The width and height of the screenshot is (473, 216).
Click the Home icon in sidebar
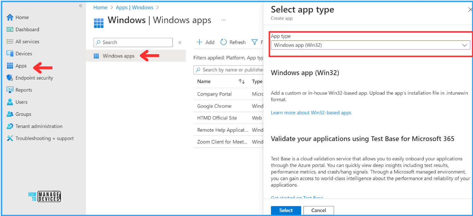click(10, 17)
